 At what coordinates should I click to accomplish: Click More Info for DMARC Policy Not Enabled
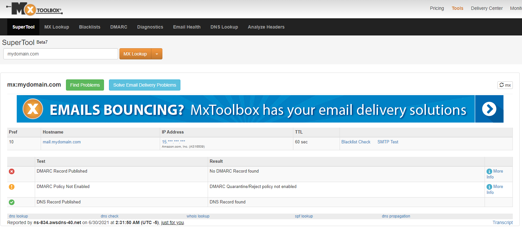[495, 189]
